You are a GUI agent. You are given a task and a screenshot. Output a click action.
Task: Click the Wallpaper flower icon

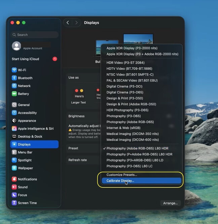pyautogui.click(x=14, y=168)
